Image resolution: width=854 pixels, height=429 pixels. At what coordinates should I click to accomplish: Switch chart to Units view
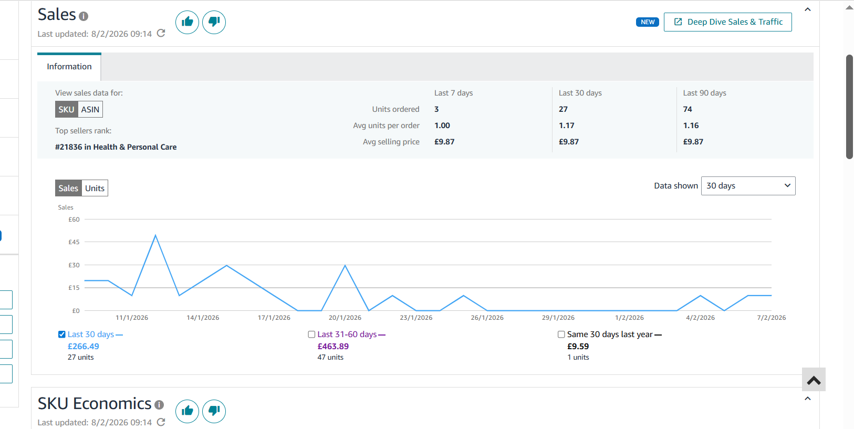[x=95, y=189]
